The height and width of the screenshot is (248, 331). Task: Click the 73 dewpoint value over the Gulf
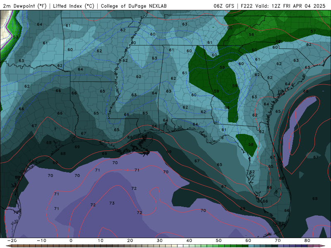pyautogui.click(x=112, y=203)
